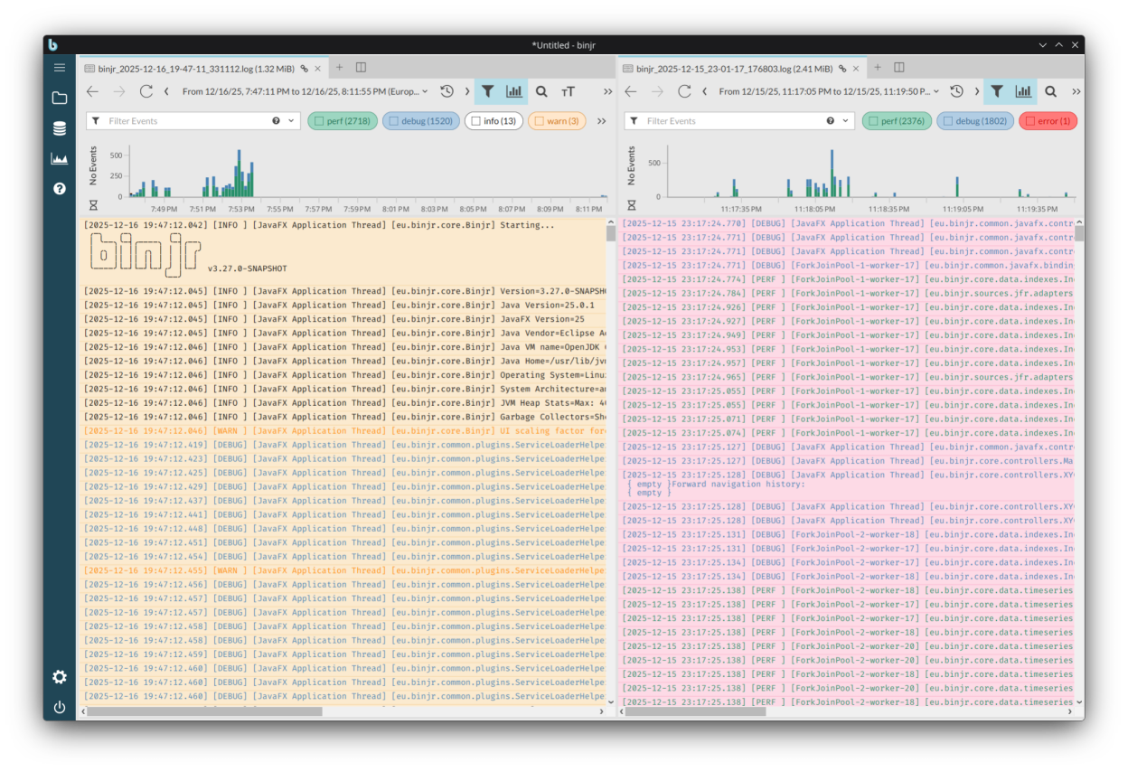The image size is (1128, 772).
Task: Toggle the histogram button in the right toolbar
Action: coord(1023,91)
